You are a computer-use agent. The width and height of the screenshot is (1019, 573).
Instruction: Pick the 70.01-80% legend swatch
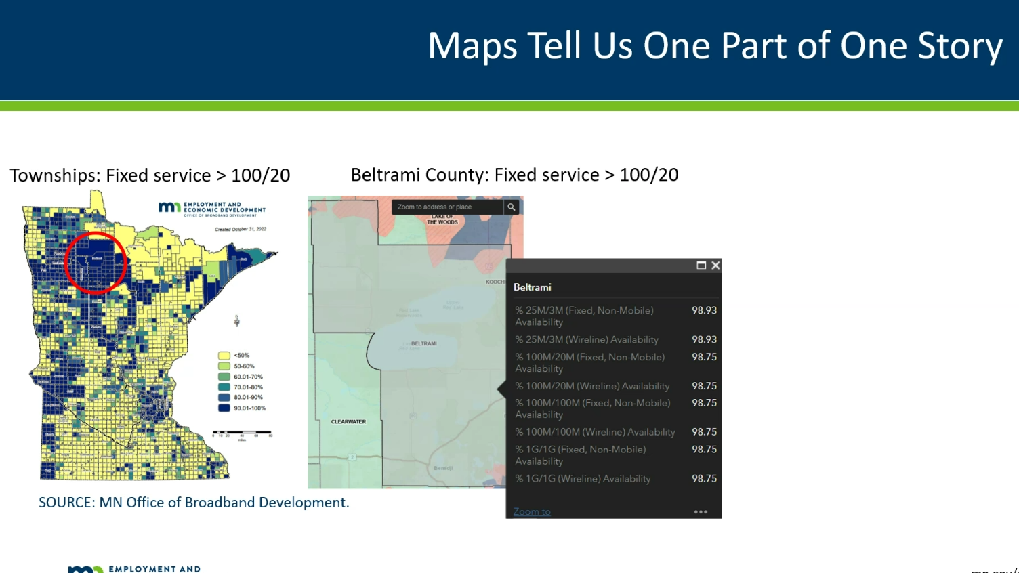click(x=224, y=387)
